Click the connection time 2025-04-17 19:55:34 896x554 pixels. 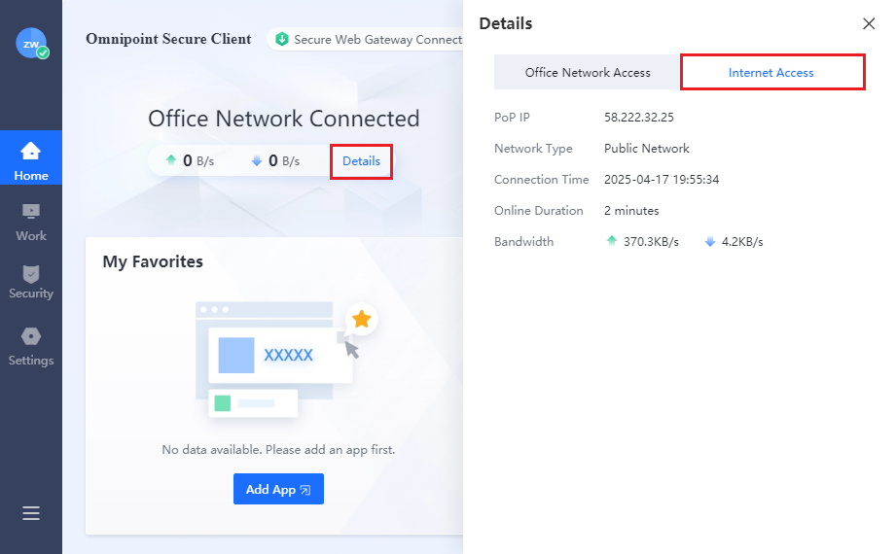662,180
